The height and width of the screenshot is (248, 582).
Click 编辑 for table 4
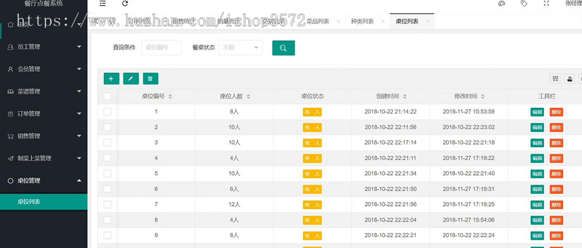coord(537,158)
